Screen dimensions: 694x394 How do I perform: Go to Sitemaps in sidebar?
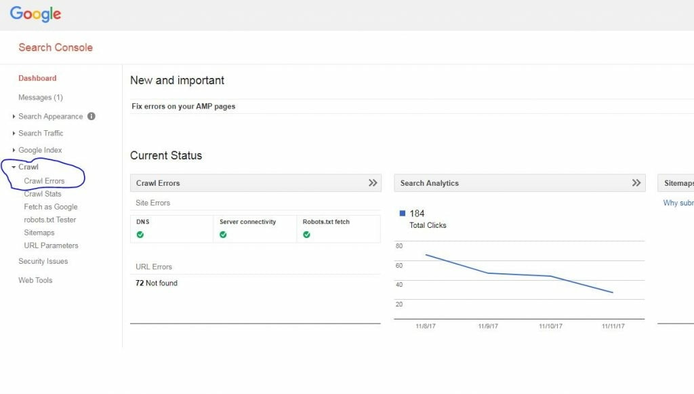(39, 233)
